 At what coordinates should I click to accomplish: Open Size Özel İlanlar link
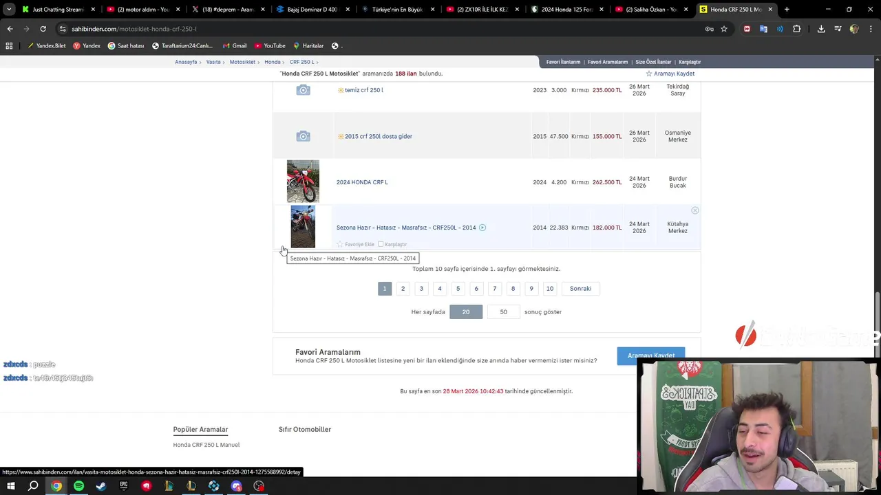pyautogui.click(x=653, y=62)
